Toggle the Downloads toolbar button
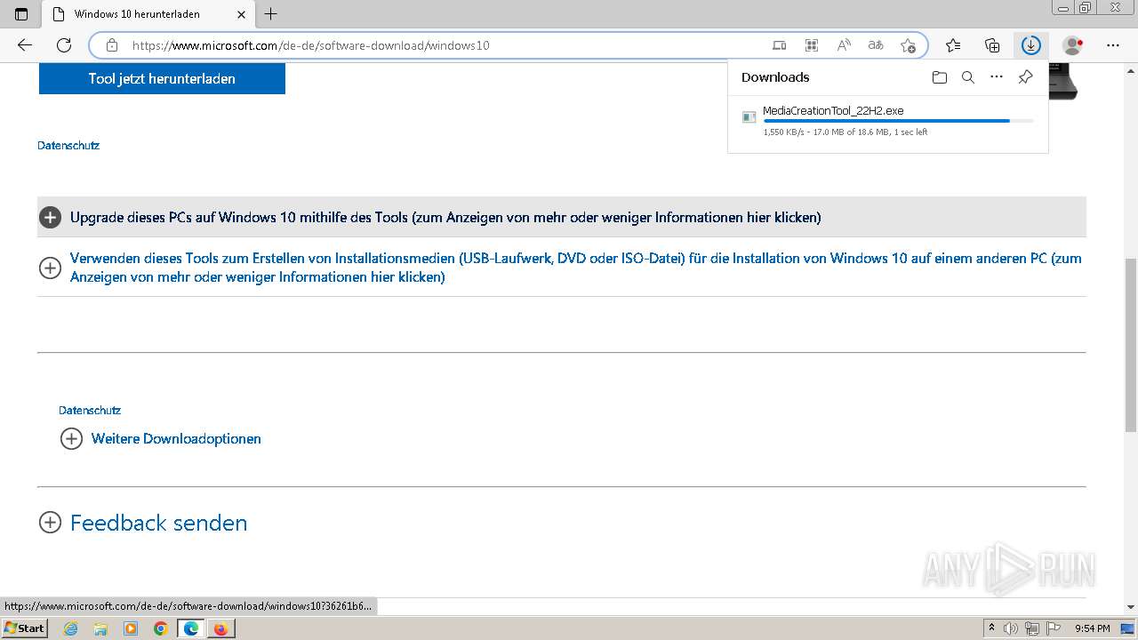The height and width of the screenshot is (640, 1138). tap(1031, 45)
